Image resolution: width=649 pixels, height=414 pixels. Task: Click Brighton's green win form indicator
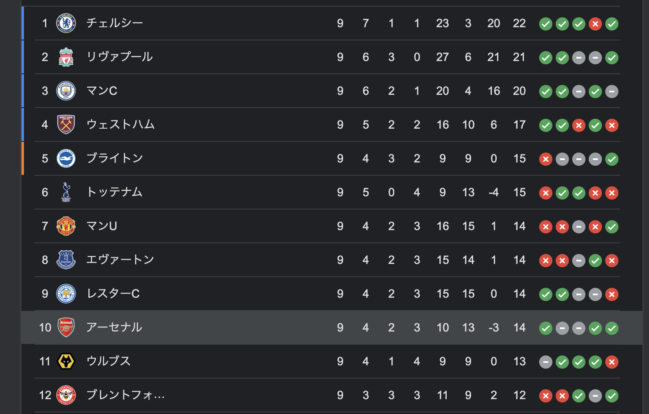pos(612,159)
